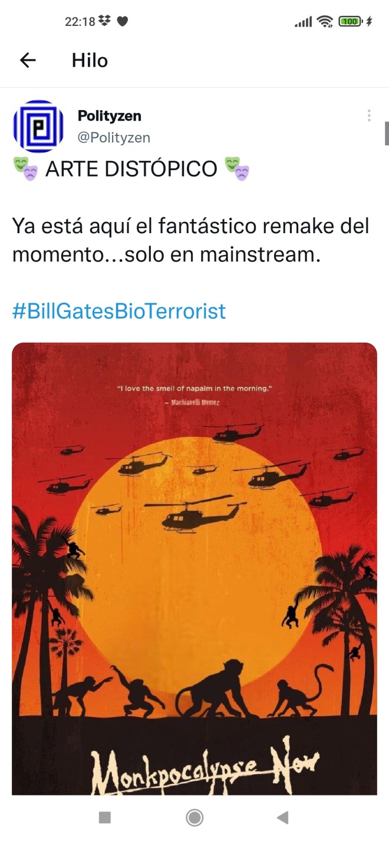Tap the Wi-Fi status icon

pos(325,22)
